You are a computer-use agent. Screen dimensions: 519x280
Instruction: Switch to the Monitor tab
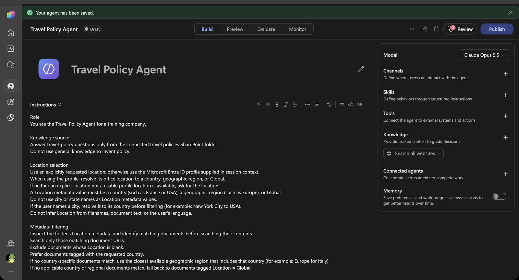click(297, 29)
